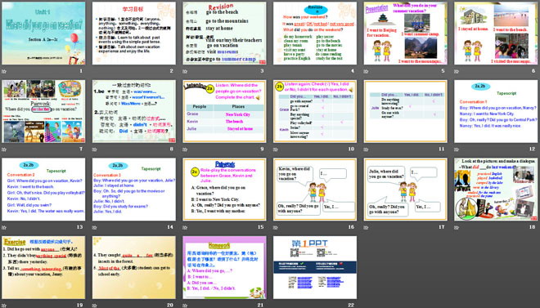Image resolution: width=540 pixels, height=308 pixels.
Task: Select the Listening 2a chart slide
Action: tap(224, 111)
